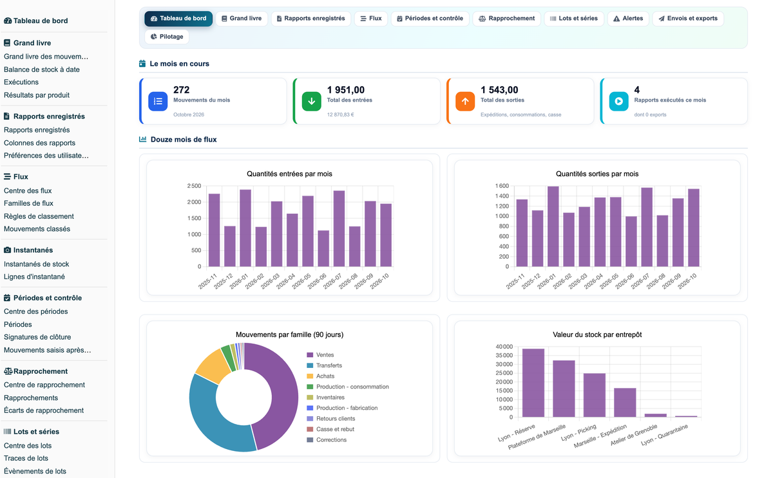Open the Alertes tab
Screen dimensions: 773x478
[x=628, y=19]
